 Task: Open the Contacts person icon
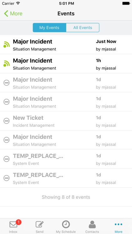pos(92,224)
